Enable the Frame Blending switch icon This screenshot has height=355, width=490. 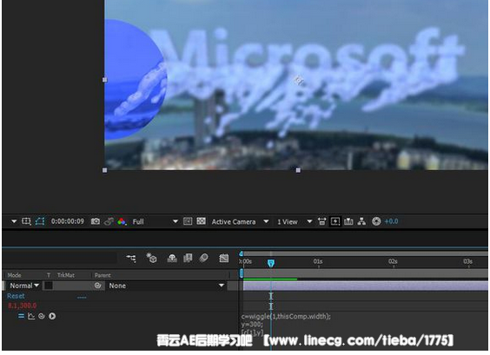click(188, 258)
